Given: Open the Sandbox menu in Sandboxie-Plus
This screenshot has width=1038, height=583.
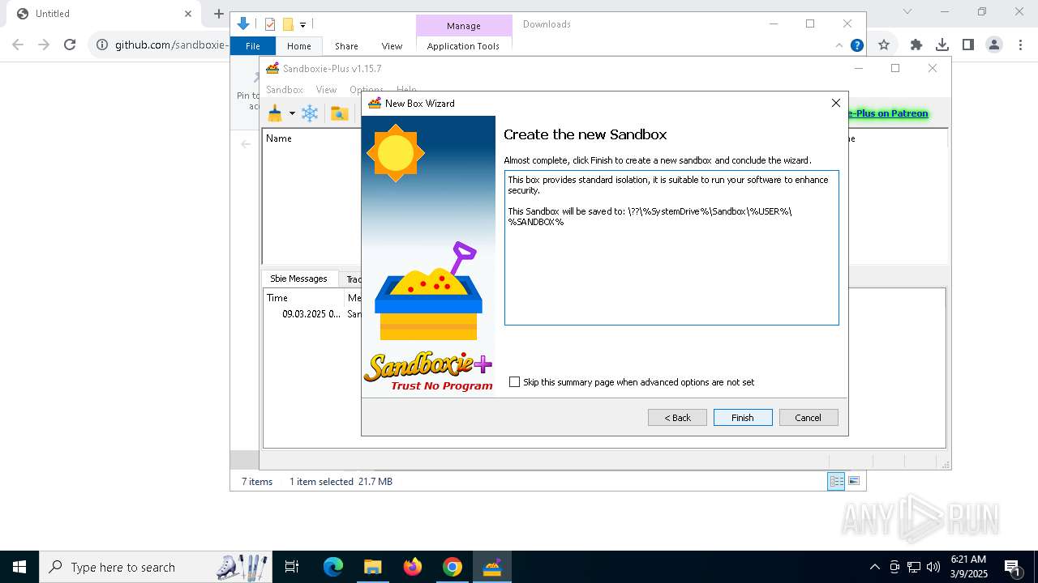Looking at the screenshot, I should [x=285, y=90].
